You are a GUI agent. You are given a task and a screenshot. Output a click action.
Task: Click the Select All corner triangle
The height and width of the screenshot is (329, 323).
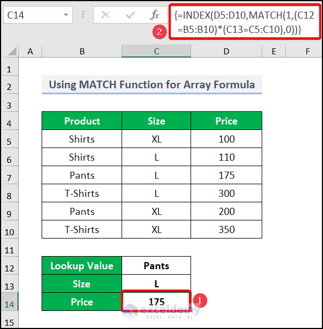coord(12,52)
